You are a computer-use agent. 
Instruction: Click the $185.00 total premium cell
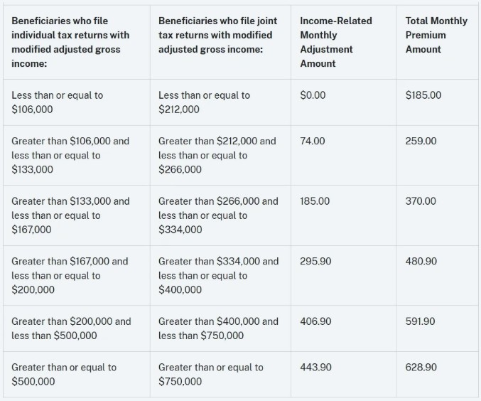pos(423,95)
